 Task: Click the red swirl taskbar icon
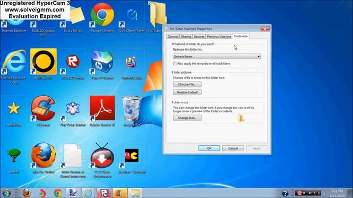pos(42,193)
